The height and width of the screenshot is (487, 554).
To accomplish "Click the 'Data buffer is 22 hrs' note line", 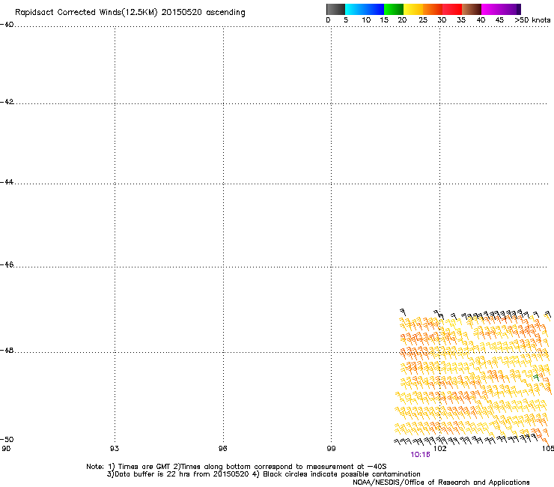I will (x=264, y=474).
